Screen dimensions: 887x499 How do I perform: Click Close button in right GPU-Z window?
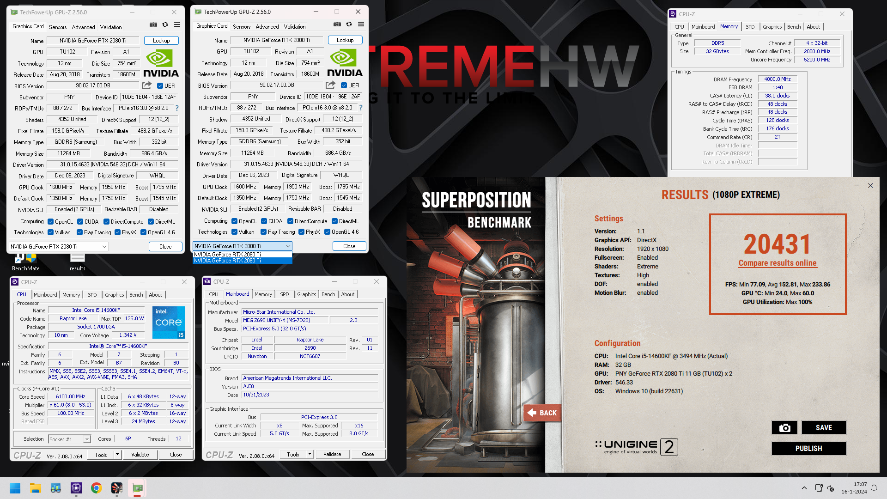[x=349, y=246]
